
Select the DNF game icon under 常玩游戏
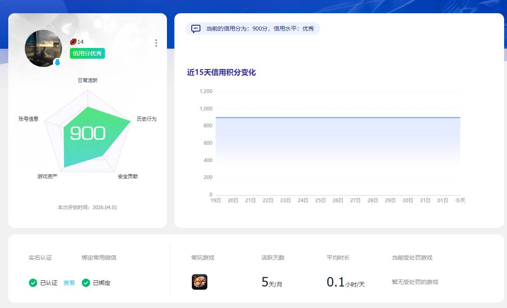[199, 282]
